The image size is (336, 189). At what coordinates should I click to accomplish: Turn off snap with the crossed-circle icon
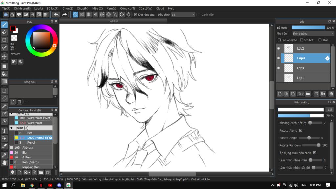coord(75,14)
